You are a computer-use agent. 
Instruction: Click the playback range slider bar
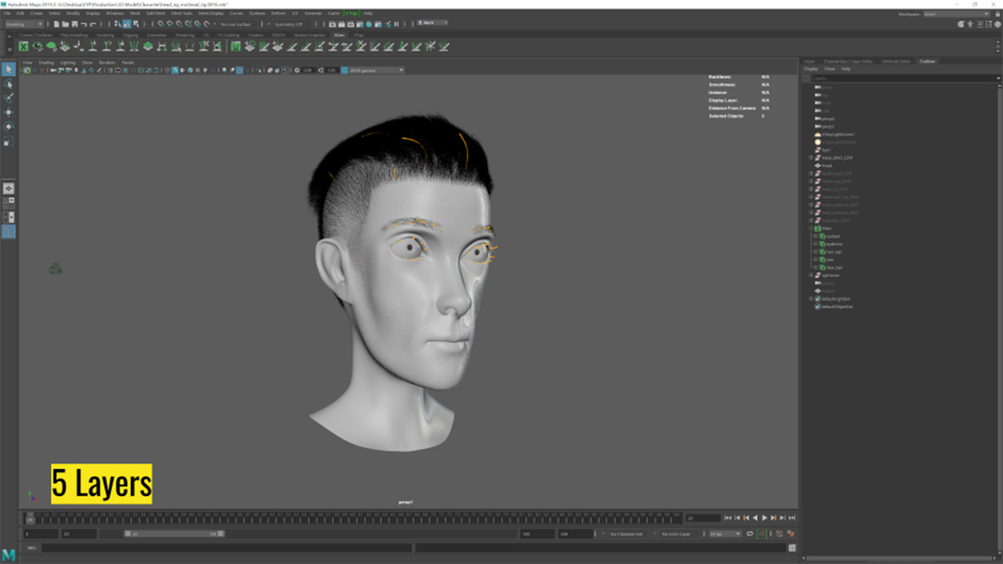coord(172,533)
